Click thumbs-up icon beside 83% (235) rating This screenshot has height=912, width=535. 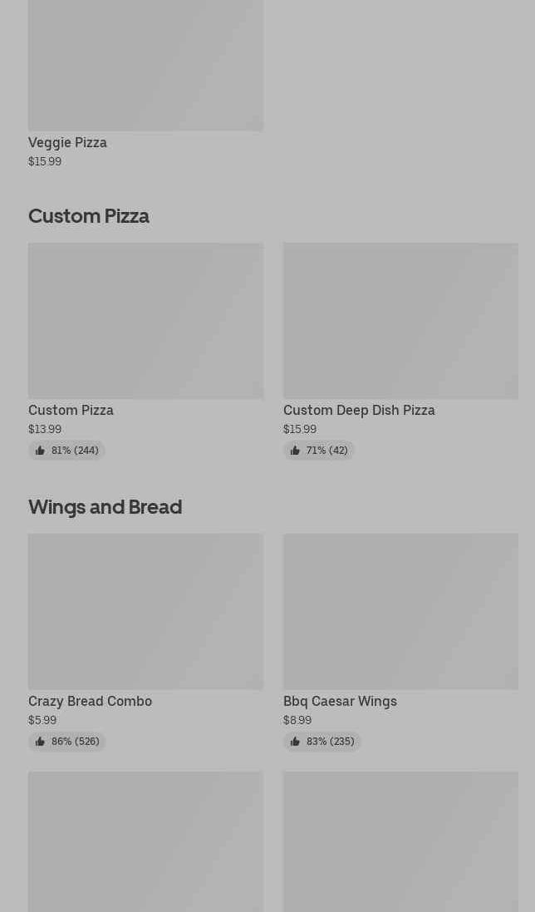coord(295,742)
